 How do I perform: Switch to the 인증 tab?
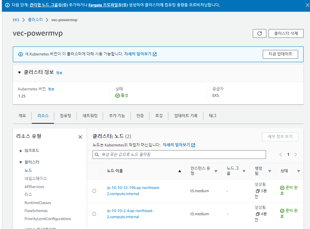click(x=140, y=116)
